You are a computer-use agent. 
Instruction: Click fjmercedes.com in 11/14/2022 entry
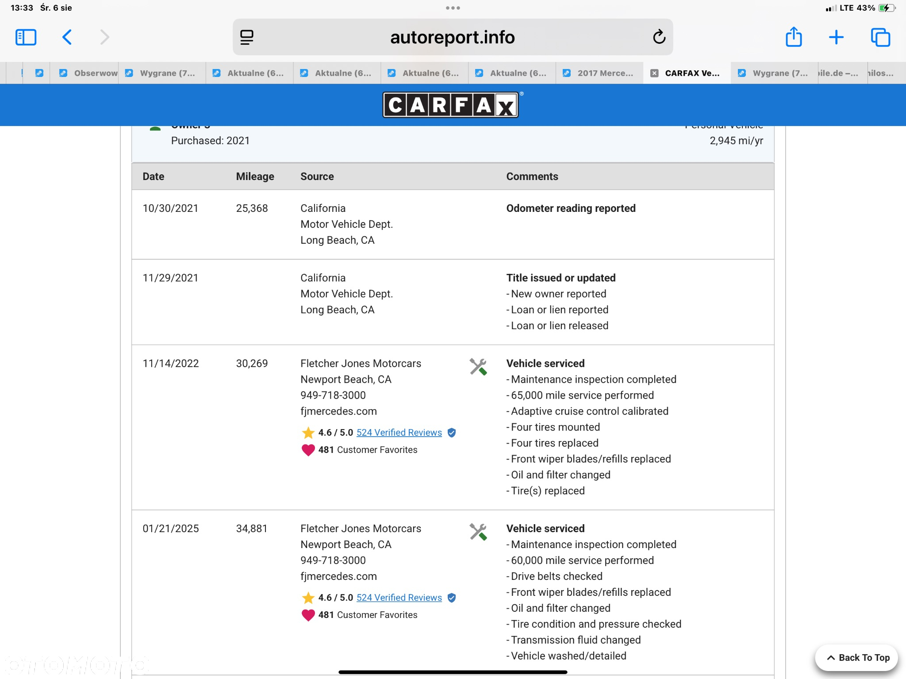(x=338, y=411)
